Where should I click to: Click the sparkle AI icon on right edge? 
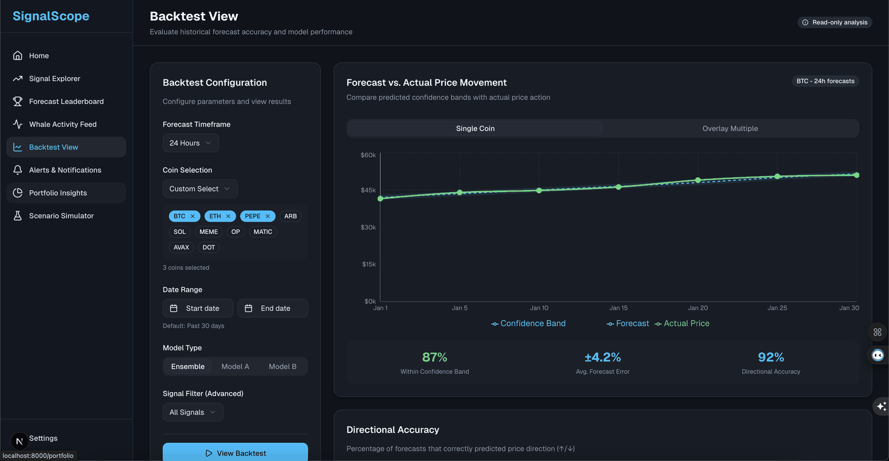click(882, 407)
